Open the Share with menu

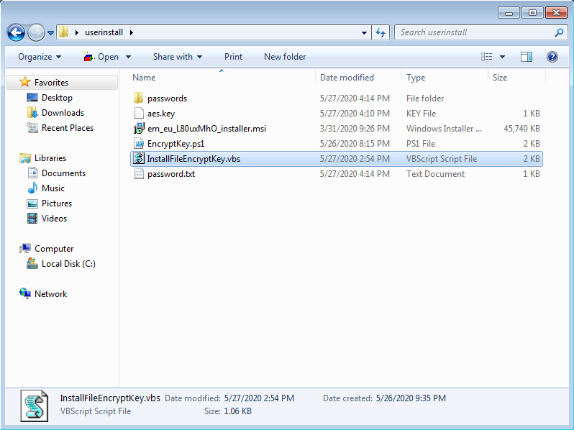tap(178, 57)
